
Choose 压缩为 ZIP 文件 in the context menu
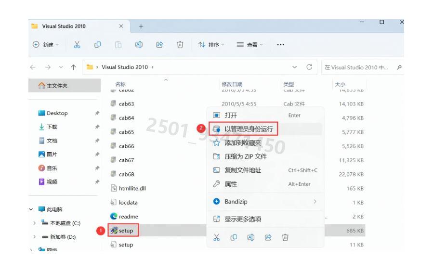click(265, 156)
